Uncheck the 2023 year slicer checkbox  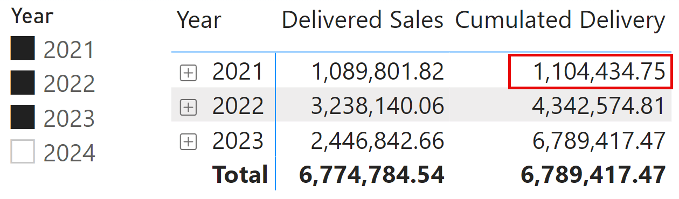[23, 117]
